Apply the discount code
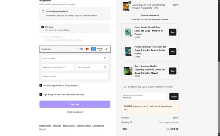 pyautogui.click(x=174, y=96)
